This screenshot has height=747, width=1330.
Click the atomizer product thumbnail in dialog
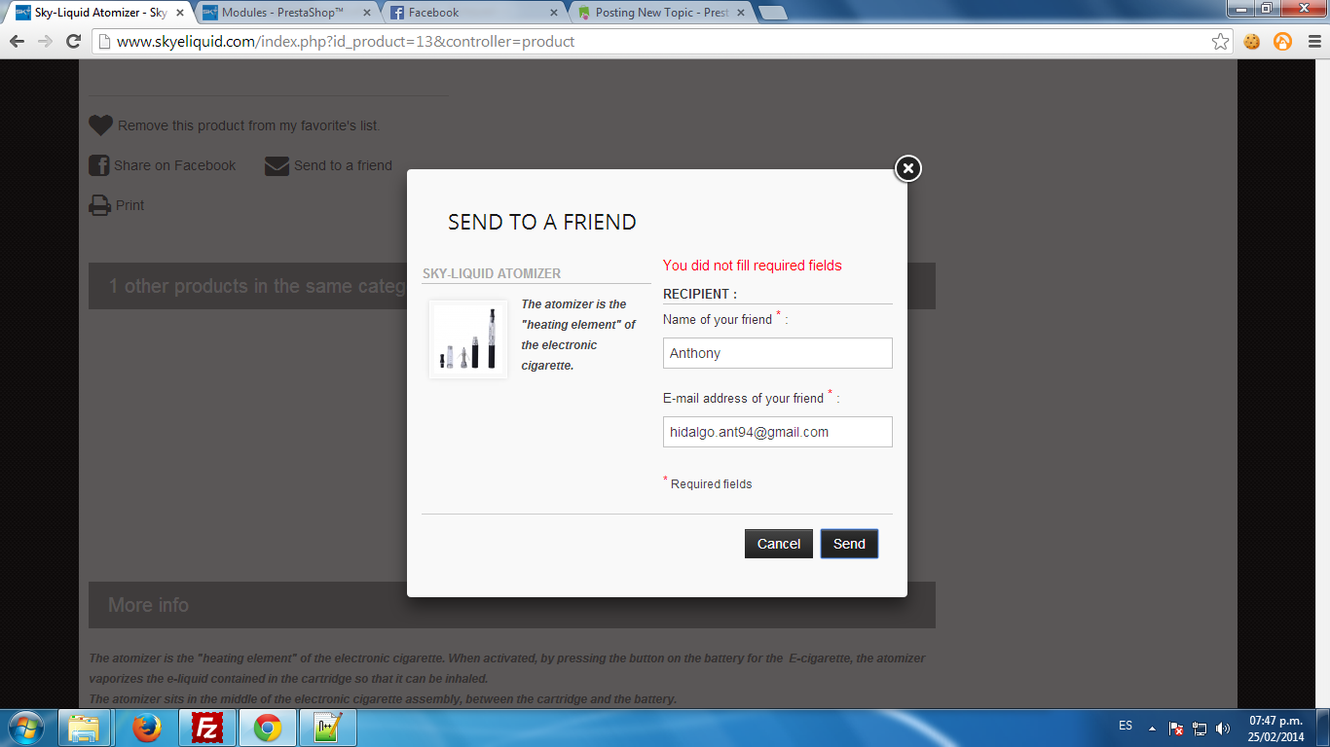(468, 338)
